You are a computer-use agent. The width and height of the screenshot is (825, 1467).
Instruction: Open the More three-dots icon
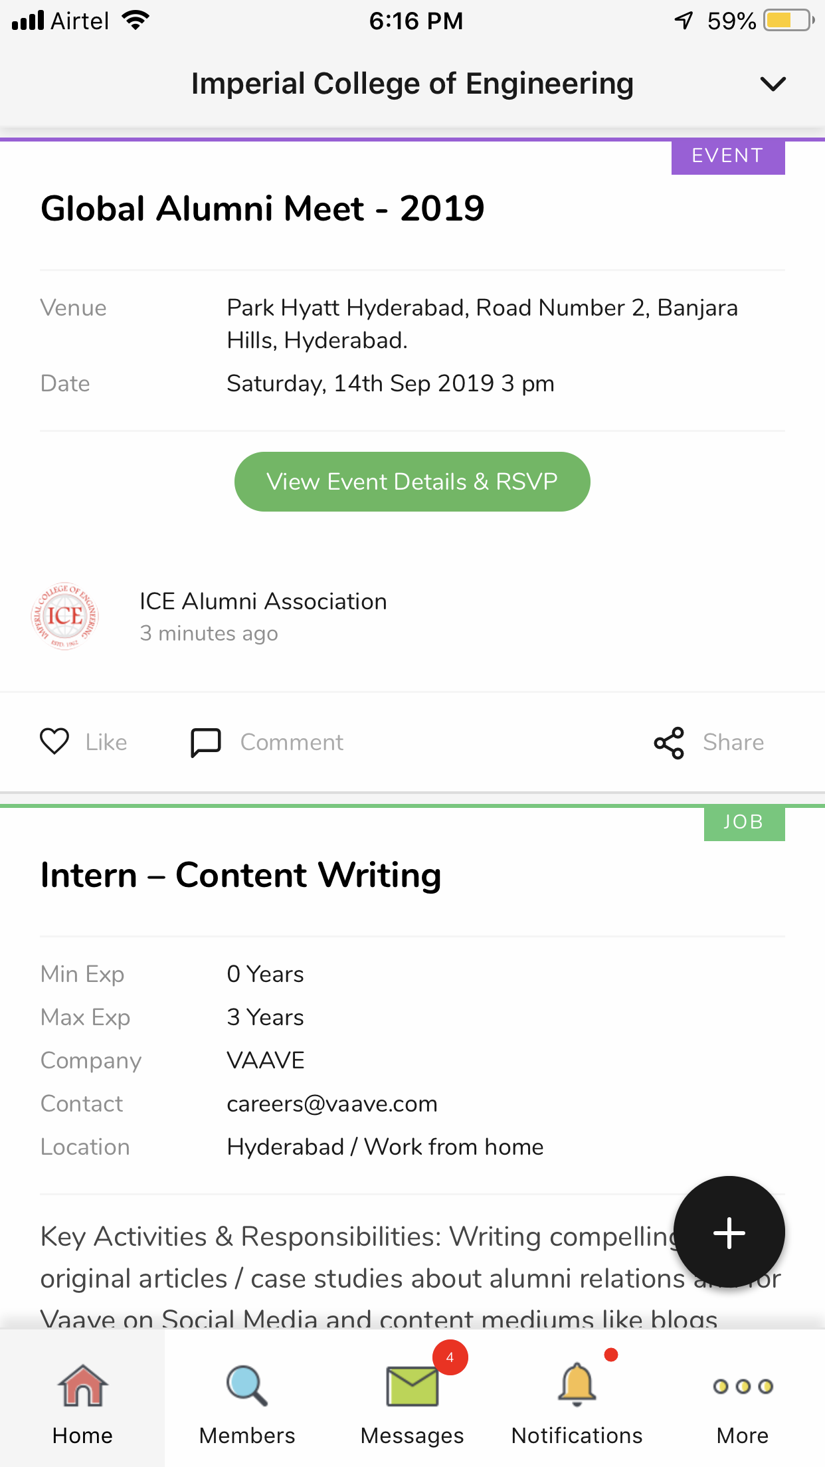coord(742,1387)
